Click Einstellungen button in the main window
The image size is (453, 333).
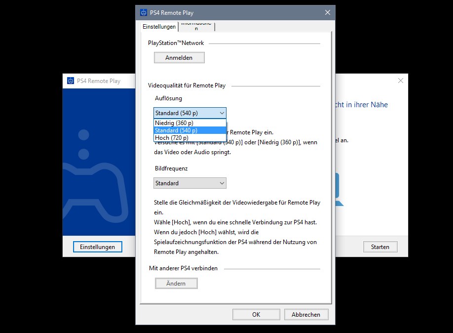(x=98, y=247)
